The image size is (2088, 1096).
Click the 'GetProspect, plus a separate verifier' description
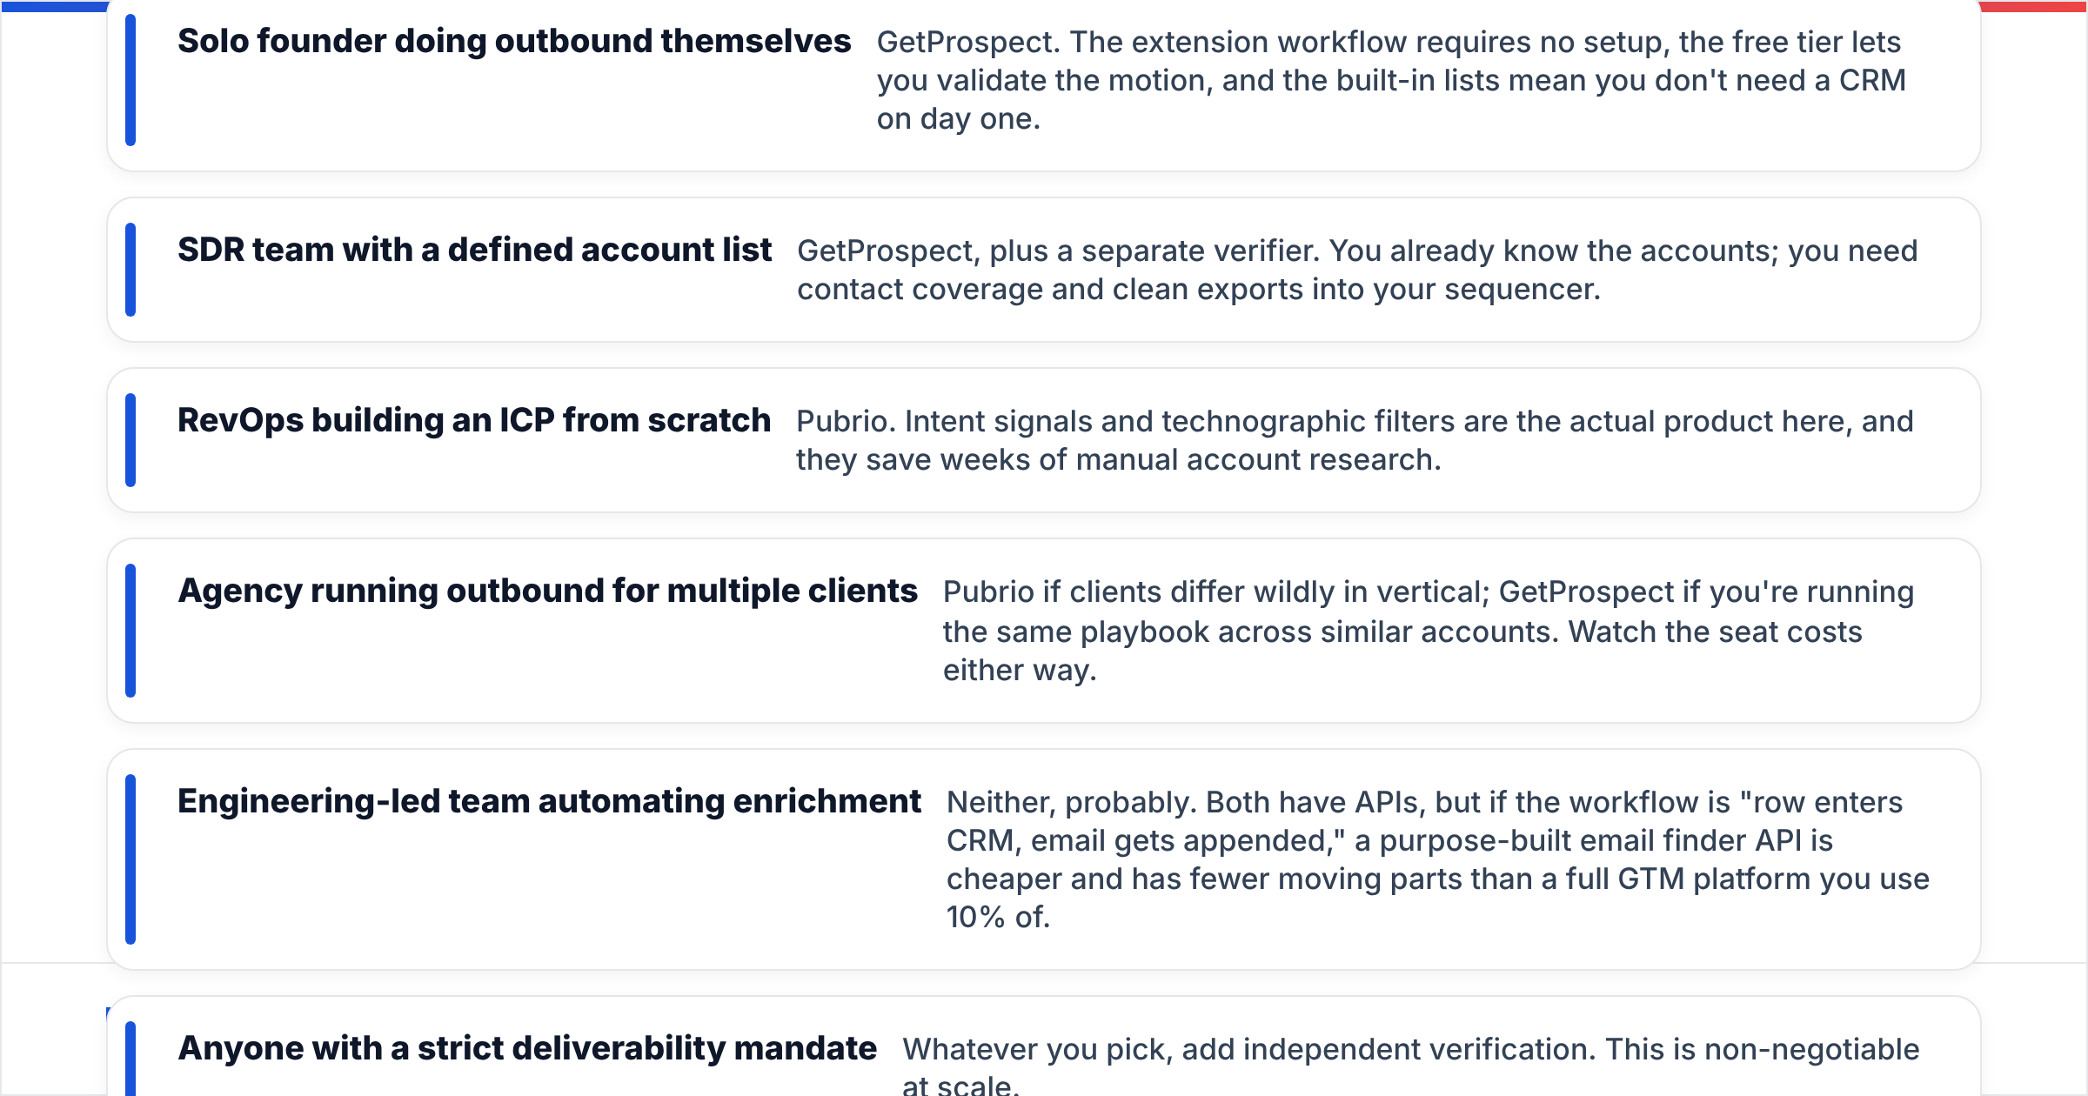tap(1357, 270)
